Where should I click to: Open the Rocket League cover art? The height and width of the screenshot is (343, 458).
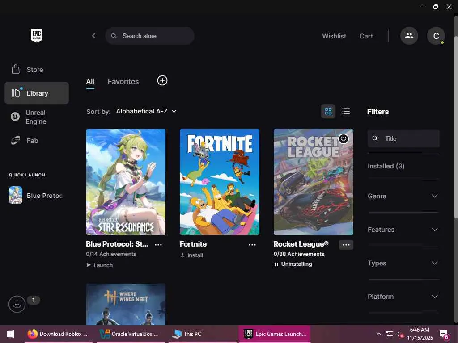pyautogui.click(x=314, y=182)
